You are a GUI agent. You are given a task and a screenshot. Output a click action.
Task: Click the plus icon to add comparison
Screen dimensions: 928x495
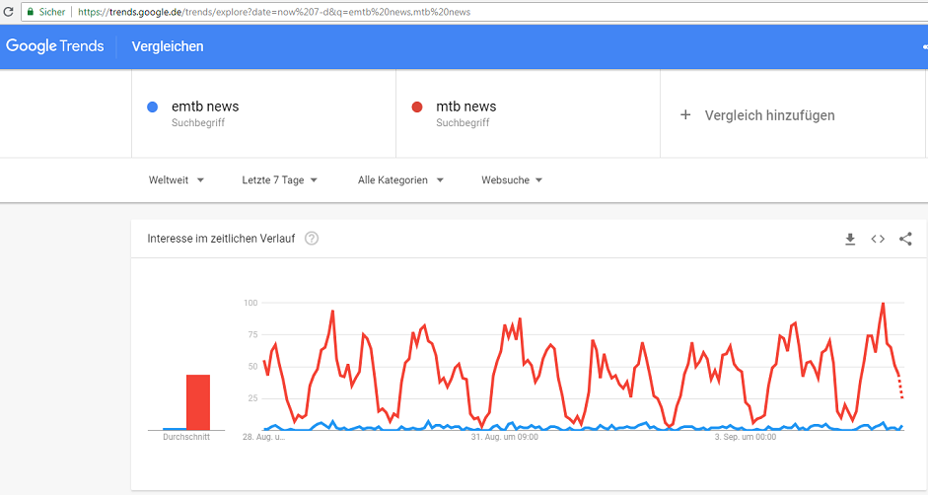click(685, 115)
